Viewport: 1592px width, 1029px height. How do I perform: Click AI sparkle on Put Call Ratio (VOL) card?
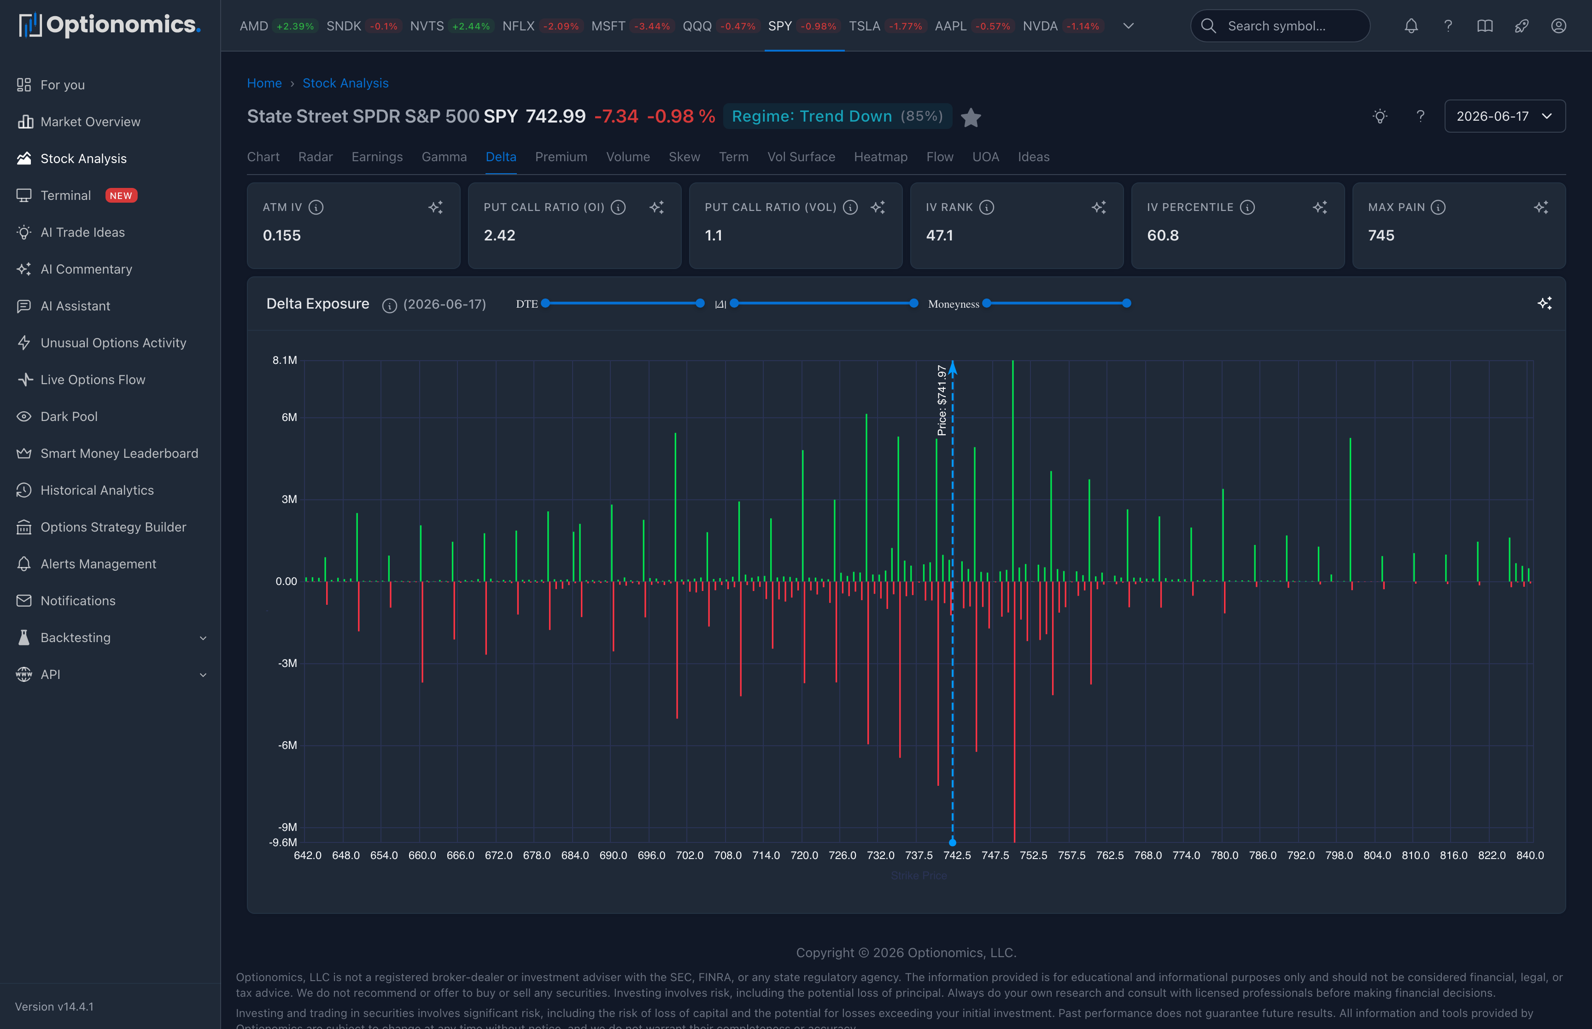(x=878, y=207)
